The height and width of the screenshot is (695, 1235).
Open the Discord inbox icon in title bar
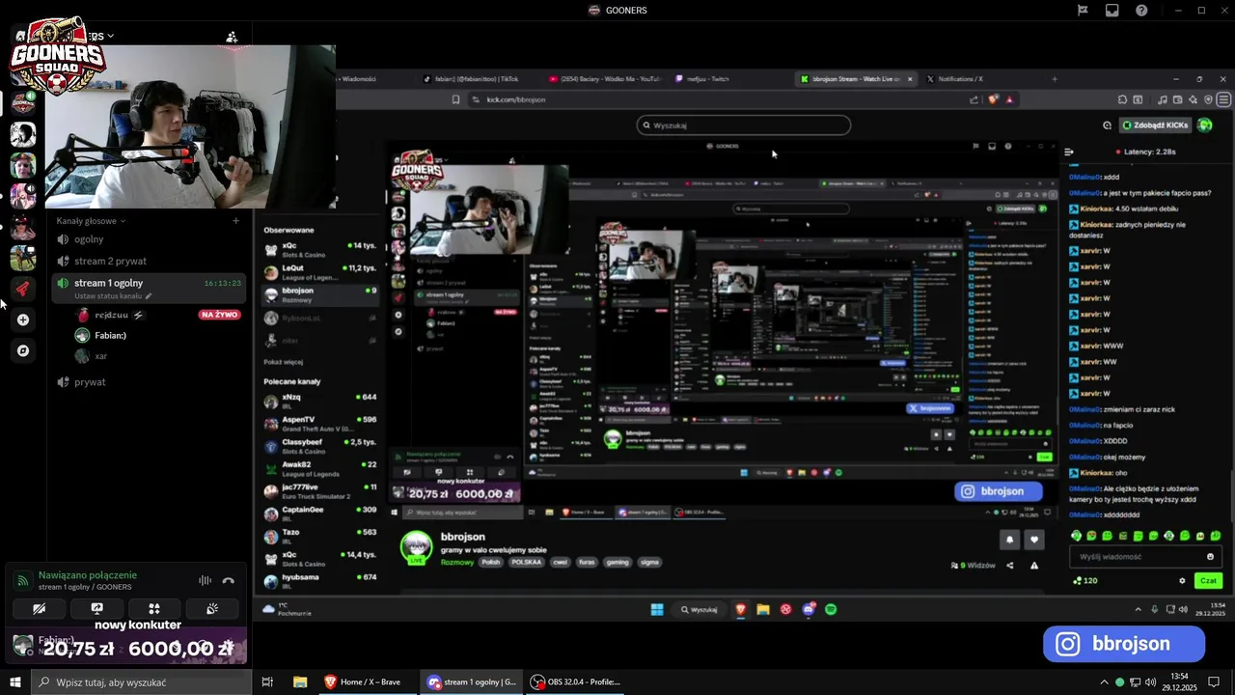[1112, 11]
